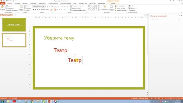This screenshot has width=183, height=103.
Task: Close the Animation Pane (Область анимации)
Action: click(x=182, y=16)
